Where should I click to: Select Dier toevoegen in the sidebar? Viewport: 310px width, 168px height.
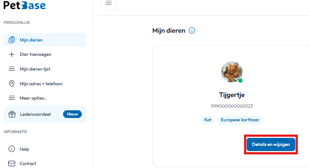[45, 54]
